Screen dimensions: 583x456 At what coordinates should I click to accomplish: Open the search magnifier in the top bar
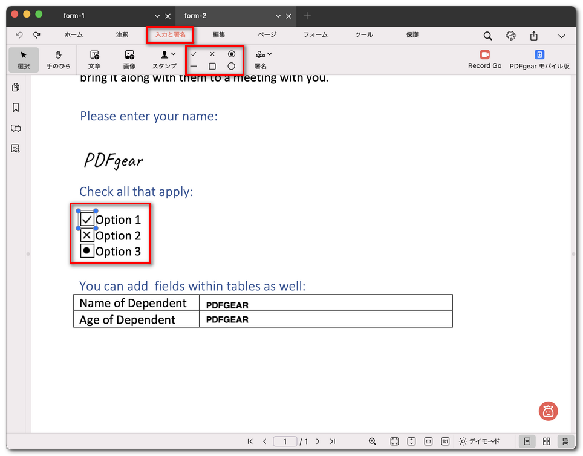pos(487,36)
